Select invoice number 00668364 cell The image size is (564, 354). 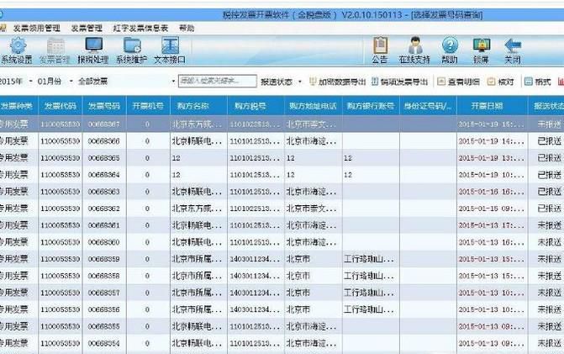[104, 175]
